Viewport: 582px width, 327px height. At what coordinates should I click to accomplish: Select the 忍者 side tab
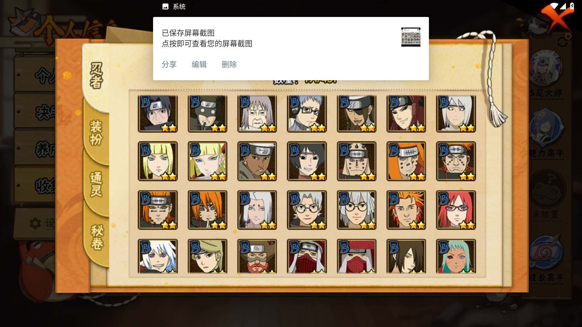point(96,76)
